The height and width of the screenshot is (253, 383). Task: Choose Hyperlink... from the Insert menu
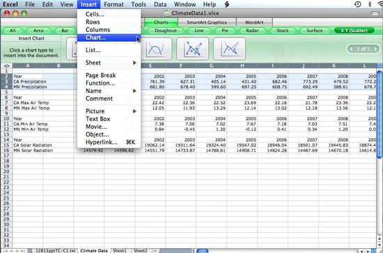tap(109, 142)
